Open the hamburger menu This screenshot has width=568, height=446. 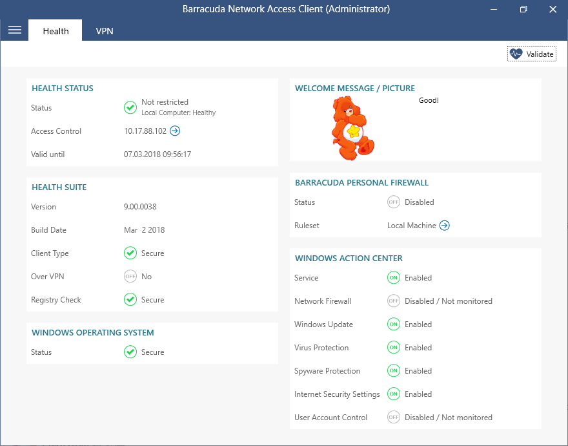point(14,30)
